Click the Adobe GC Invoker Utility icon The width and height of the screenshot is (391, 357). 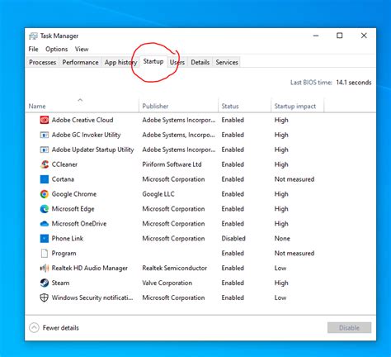(45, 135)
